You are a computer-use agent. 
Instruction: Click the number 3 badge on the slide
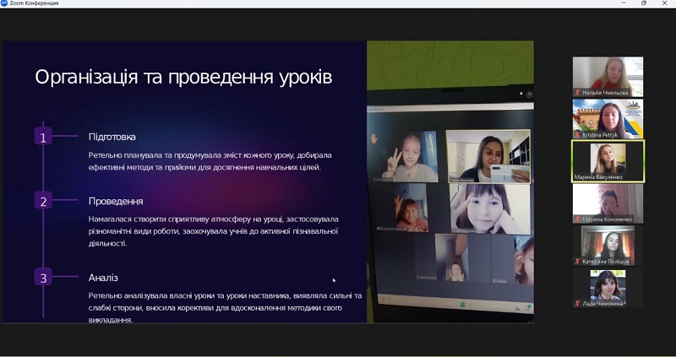pos(43,277)
